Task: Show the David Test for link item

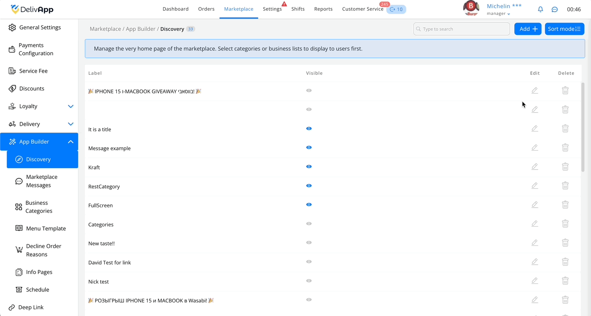Action: coord(309,262)
